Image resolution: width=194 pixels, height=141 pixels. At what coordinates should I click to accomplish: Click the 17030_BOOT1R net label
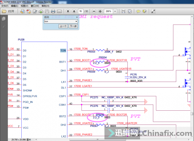click(x=118, y=60)
